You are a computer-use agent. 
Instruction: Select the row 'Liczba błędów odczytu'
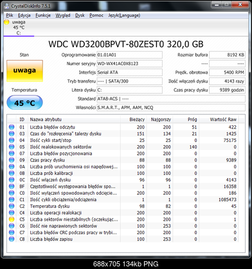point(123,127)
